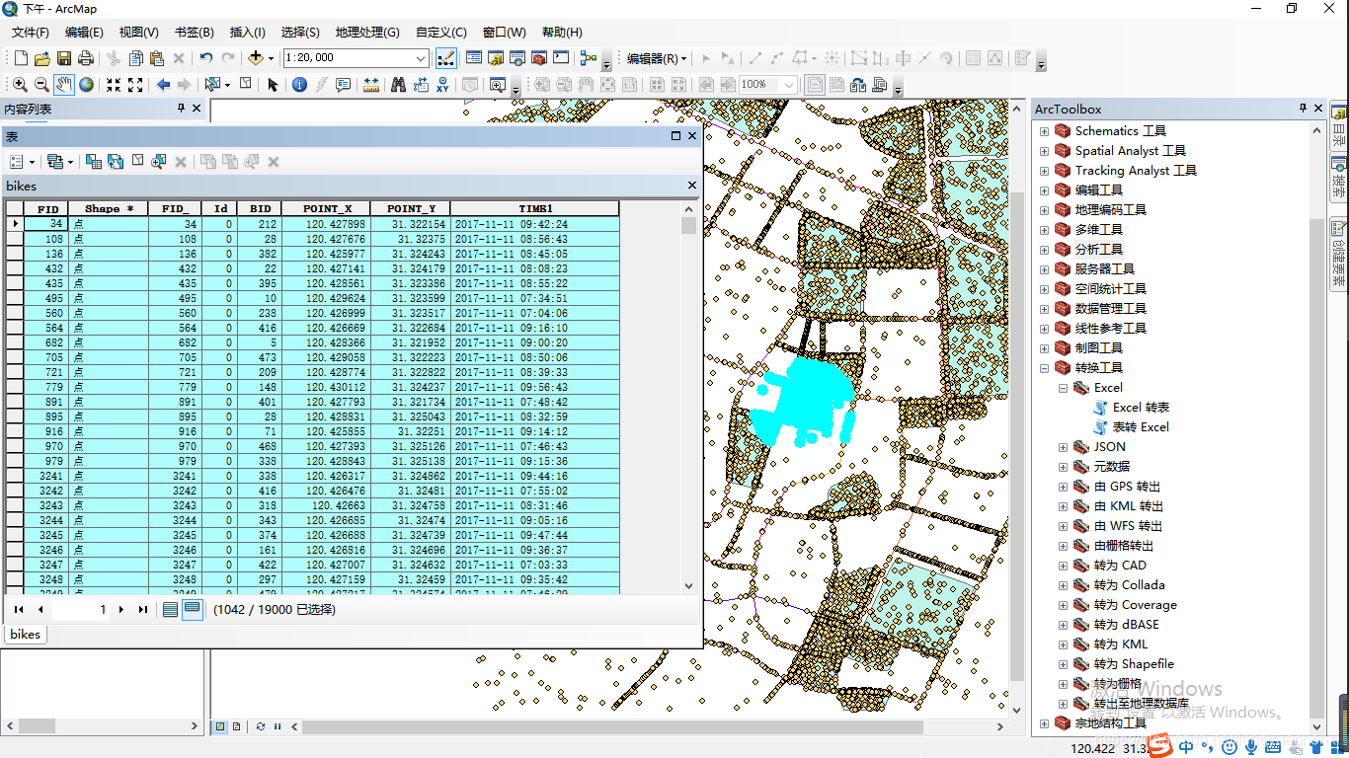Open the 编辑器 dropdown menu
This screenshot has width=1349, height=758.
(x=657, y=58)
